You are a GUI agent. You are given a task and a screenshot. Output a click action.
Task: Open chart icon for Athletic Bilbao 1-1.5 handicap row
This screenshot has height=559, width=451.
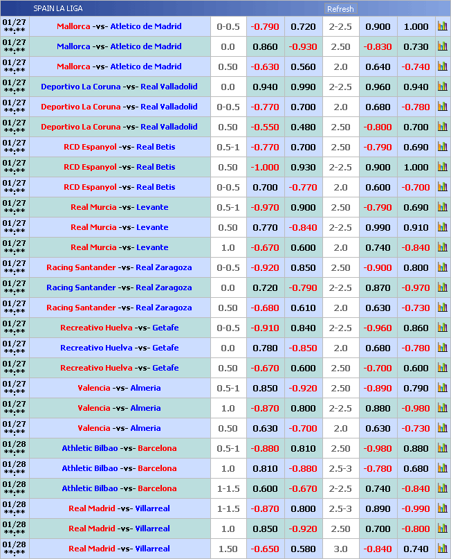tap(442, 488)
